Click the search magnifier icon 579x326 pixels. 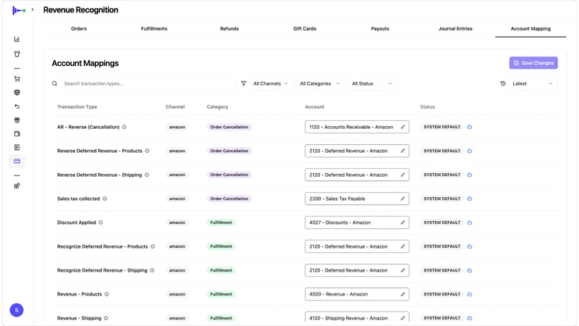55,83
